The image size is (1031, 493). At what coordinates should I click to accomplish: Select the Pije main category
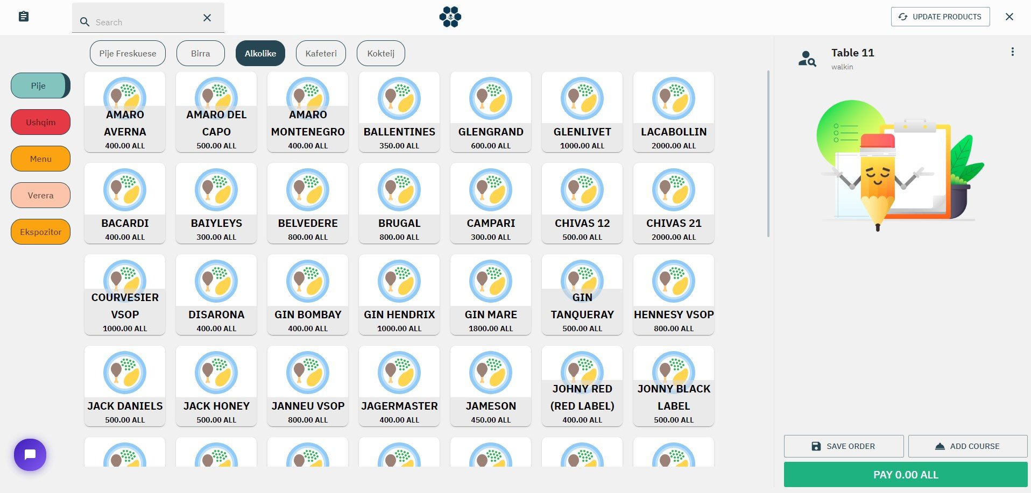click(x=40, y=85)
